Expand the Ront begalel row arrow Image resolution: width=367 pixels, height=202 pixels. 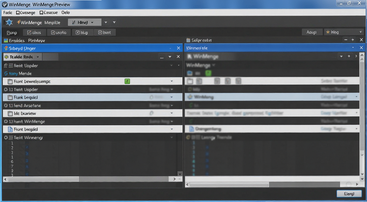(x=172, y=129)
